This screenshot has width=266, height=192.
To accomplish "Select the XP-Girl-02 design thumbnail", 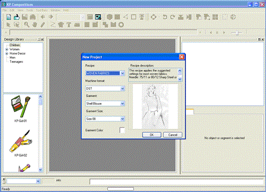I will pyautogui.click(x=21, y=141).
